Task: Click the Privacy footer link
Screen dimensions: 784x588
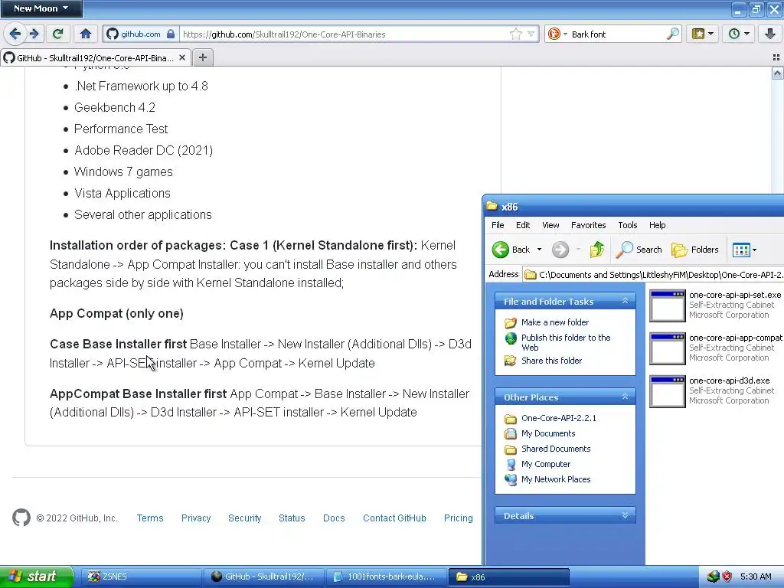Action: [x=196, y=518]
